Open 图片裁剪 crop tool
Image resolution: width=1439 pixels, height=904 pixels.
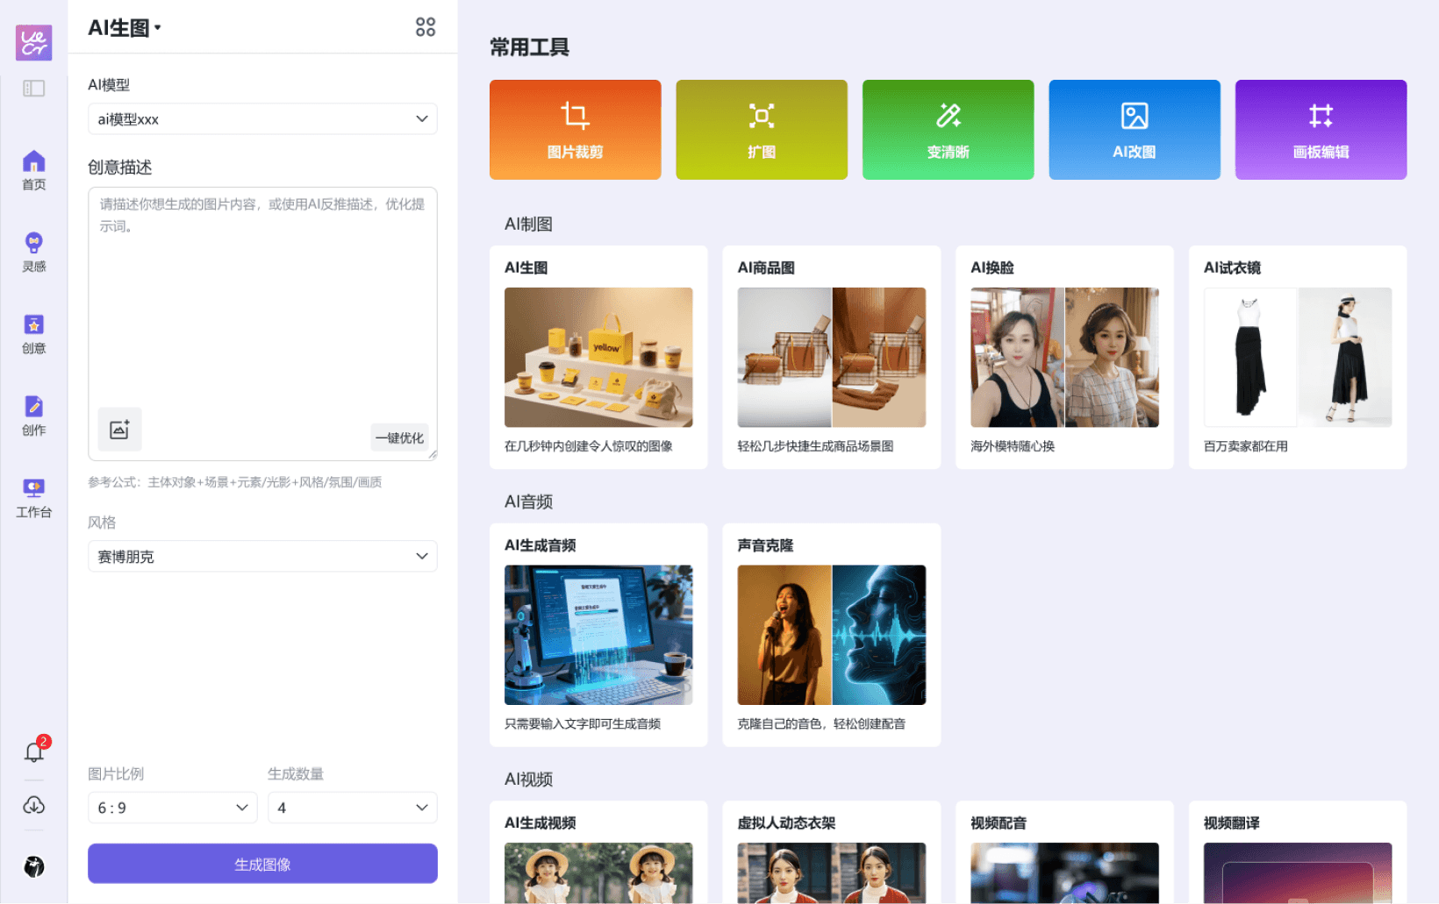[575, 130]
